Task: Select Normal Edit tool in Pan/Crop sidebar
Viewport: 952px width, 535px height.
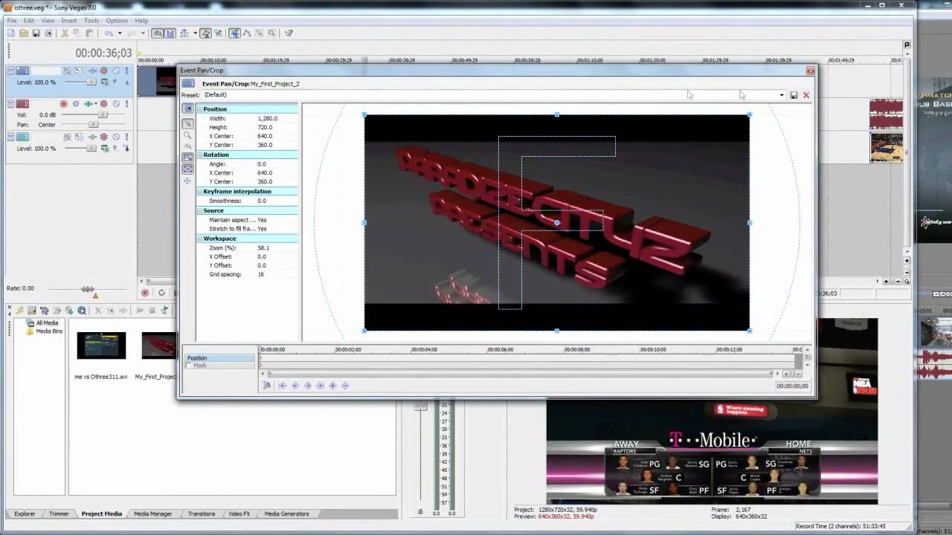Action: [x=187, y=123]
